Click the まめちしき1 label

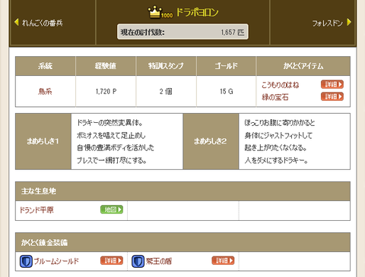pos(43,141)
